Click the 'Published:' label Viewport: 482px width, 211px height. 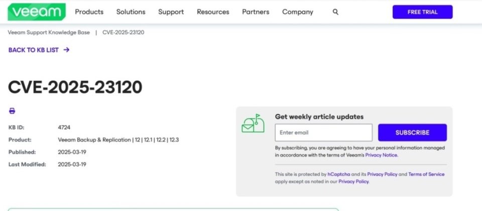click(22, 152)
